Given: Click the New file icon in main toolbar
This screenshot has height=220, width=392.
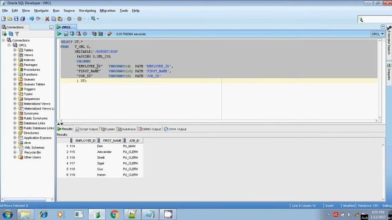Looking at the screenshot, I should pyautogui.click(x=4, y=19).
